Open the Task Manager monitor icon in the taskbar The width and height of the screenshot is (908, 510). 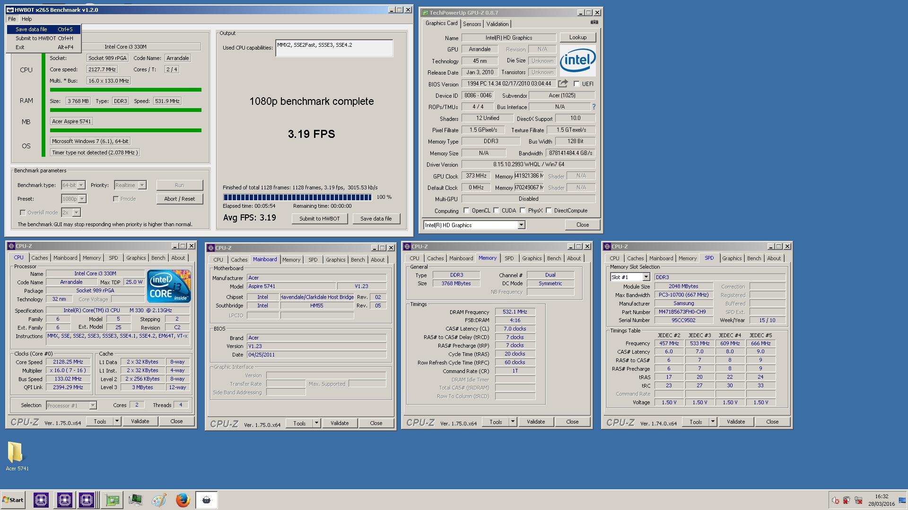pos(135,500)
